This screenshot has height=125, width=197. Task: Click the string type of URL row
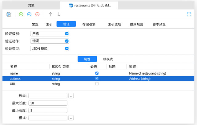(56, 84)
